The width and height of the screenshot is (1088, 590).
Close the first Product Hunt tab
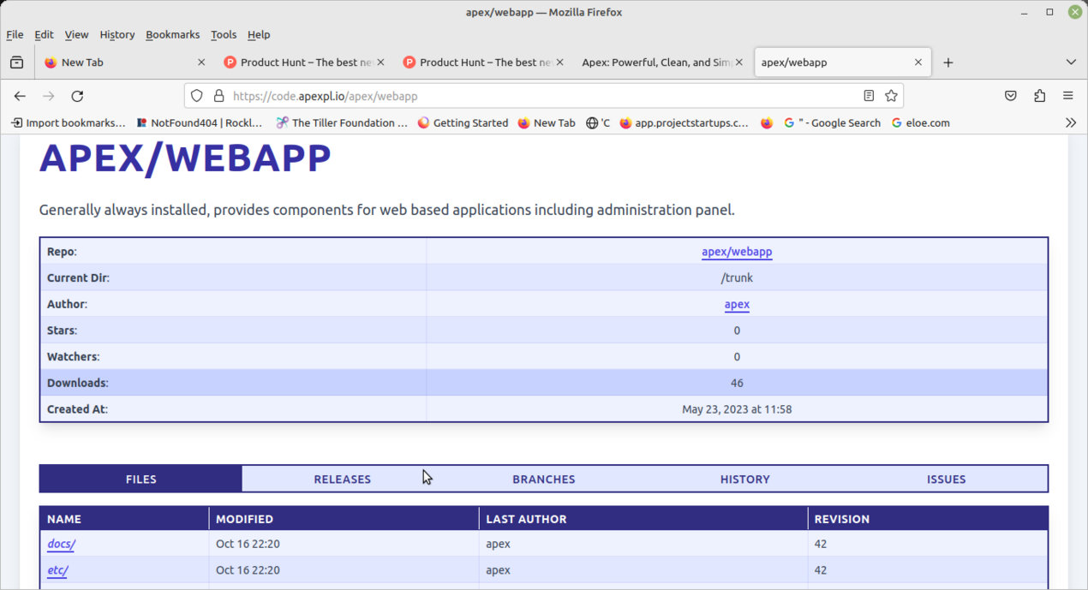(x=380, y=63)
